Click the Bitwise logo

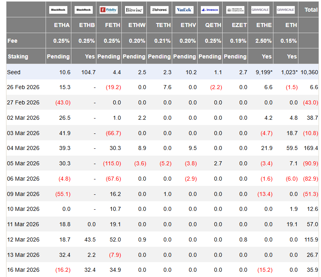[x=134, y=10]
